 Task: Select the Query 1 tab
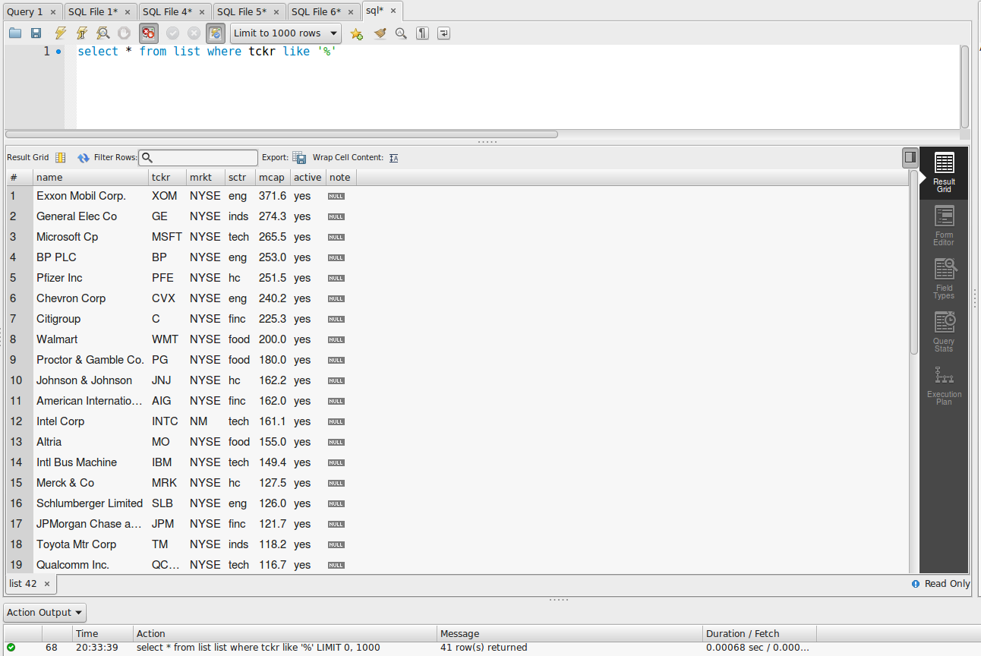point(27,11)
